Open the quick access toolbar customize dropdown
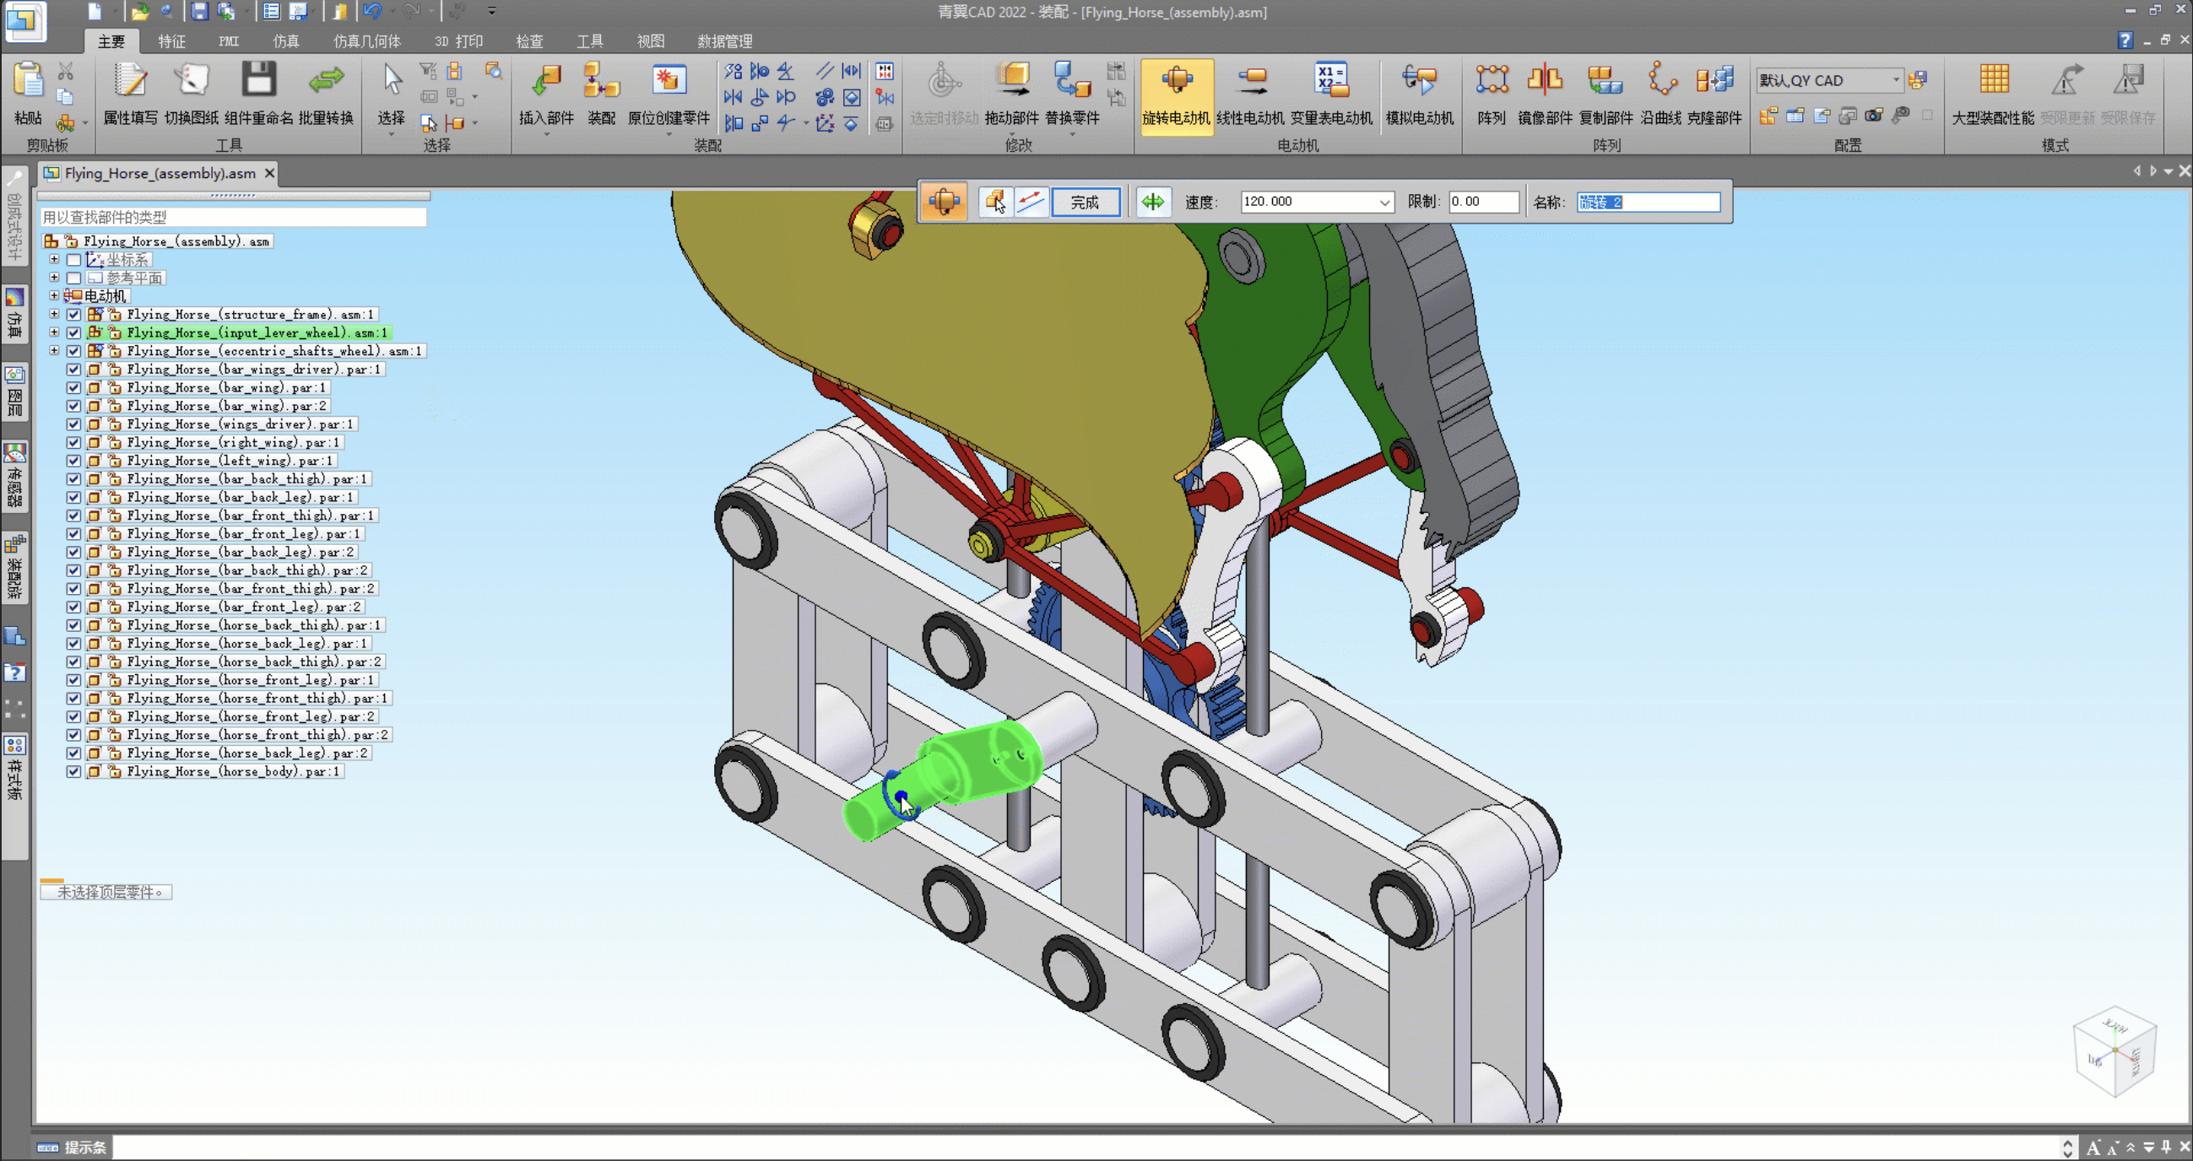This screenshot has height=1161, width=2193. coord(491,11)
